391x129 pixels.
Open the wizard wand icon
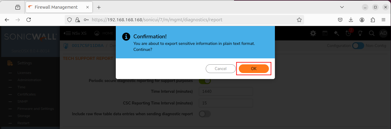click(x=337, y=33)
